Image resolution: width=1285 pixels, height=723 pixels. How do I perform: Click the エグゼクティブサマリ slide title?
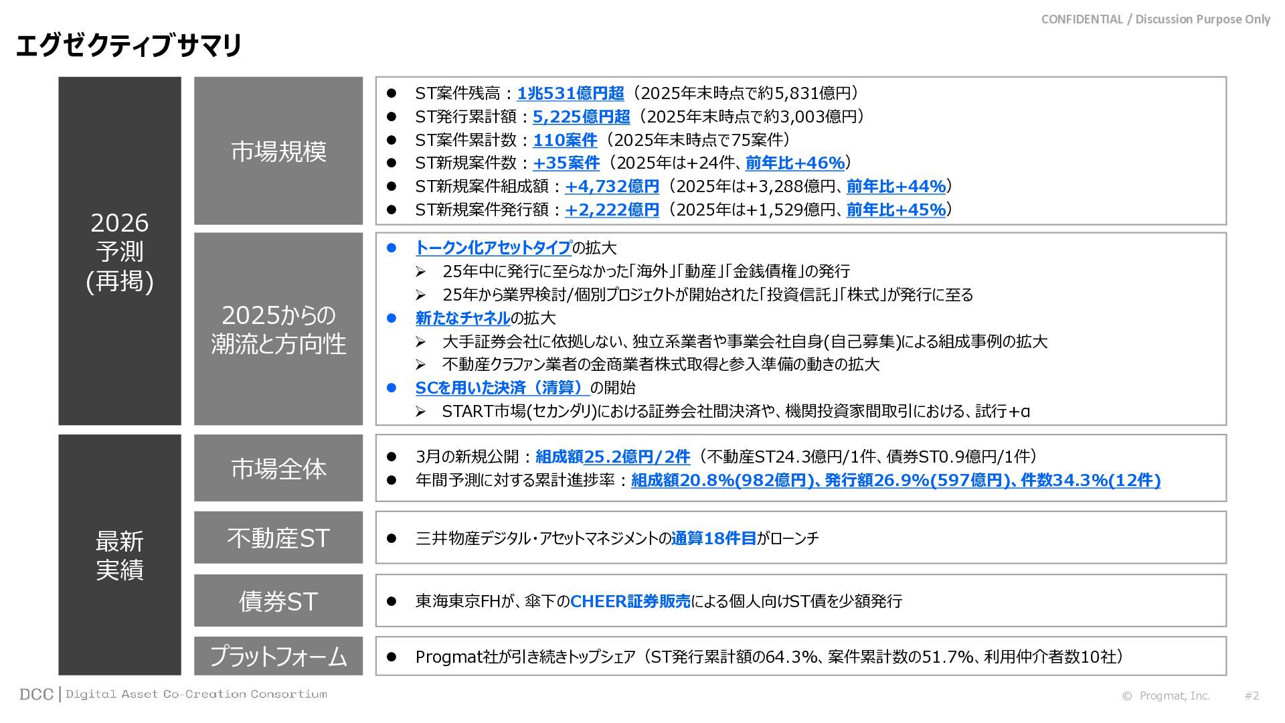click(128, 46)
